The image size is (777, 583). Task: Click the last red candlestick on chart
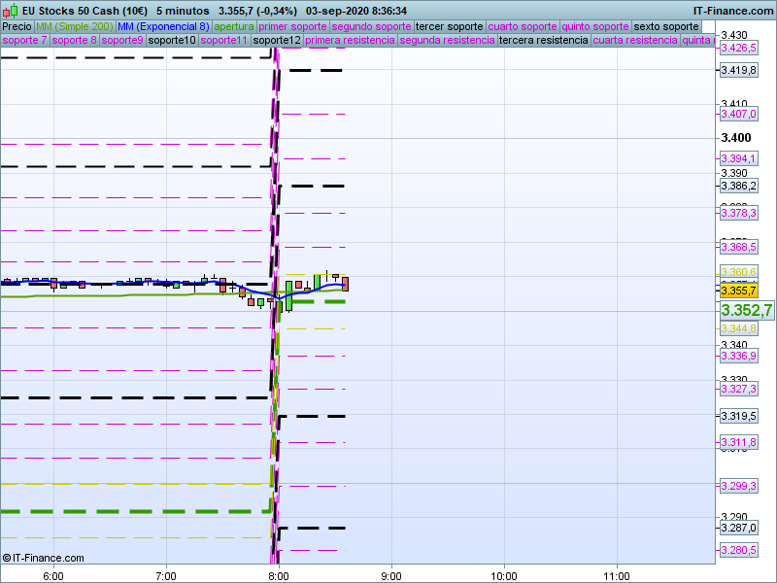(346, 284)
